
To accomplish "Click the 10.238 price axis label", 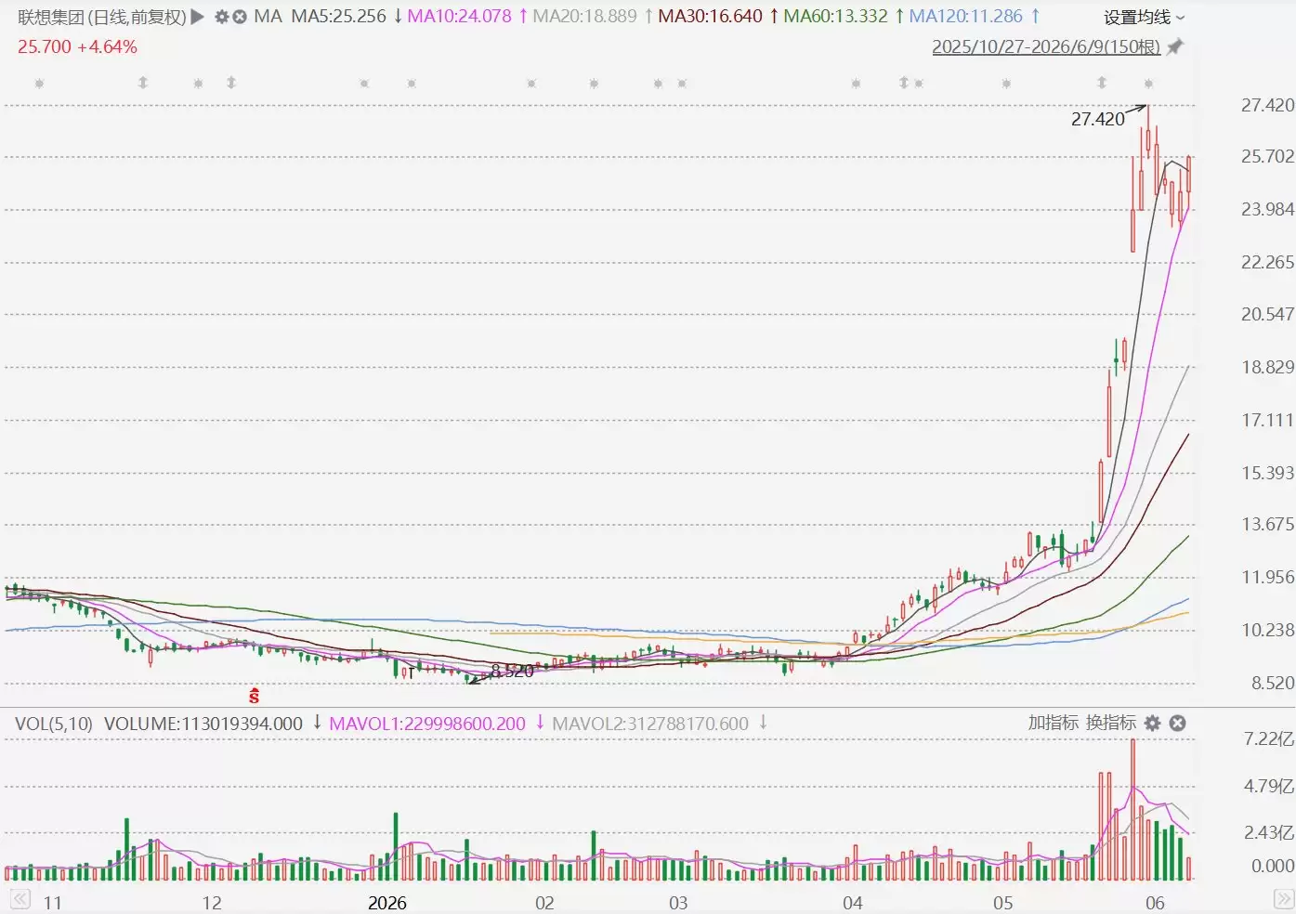I will (x=1267, y=630).
